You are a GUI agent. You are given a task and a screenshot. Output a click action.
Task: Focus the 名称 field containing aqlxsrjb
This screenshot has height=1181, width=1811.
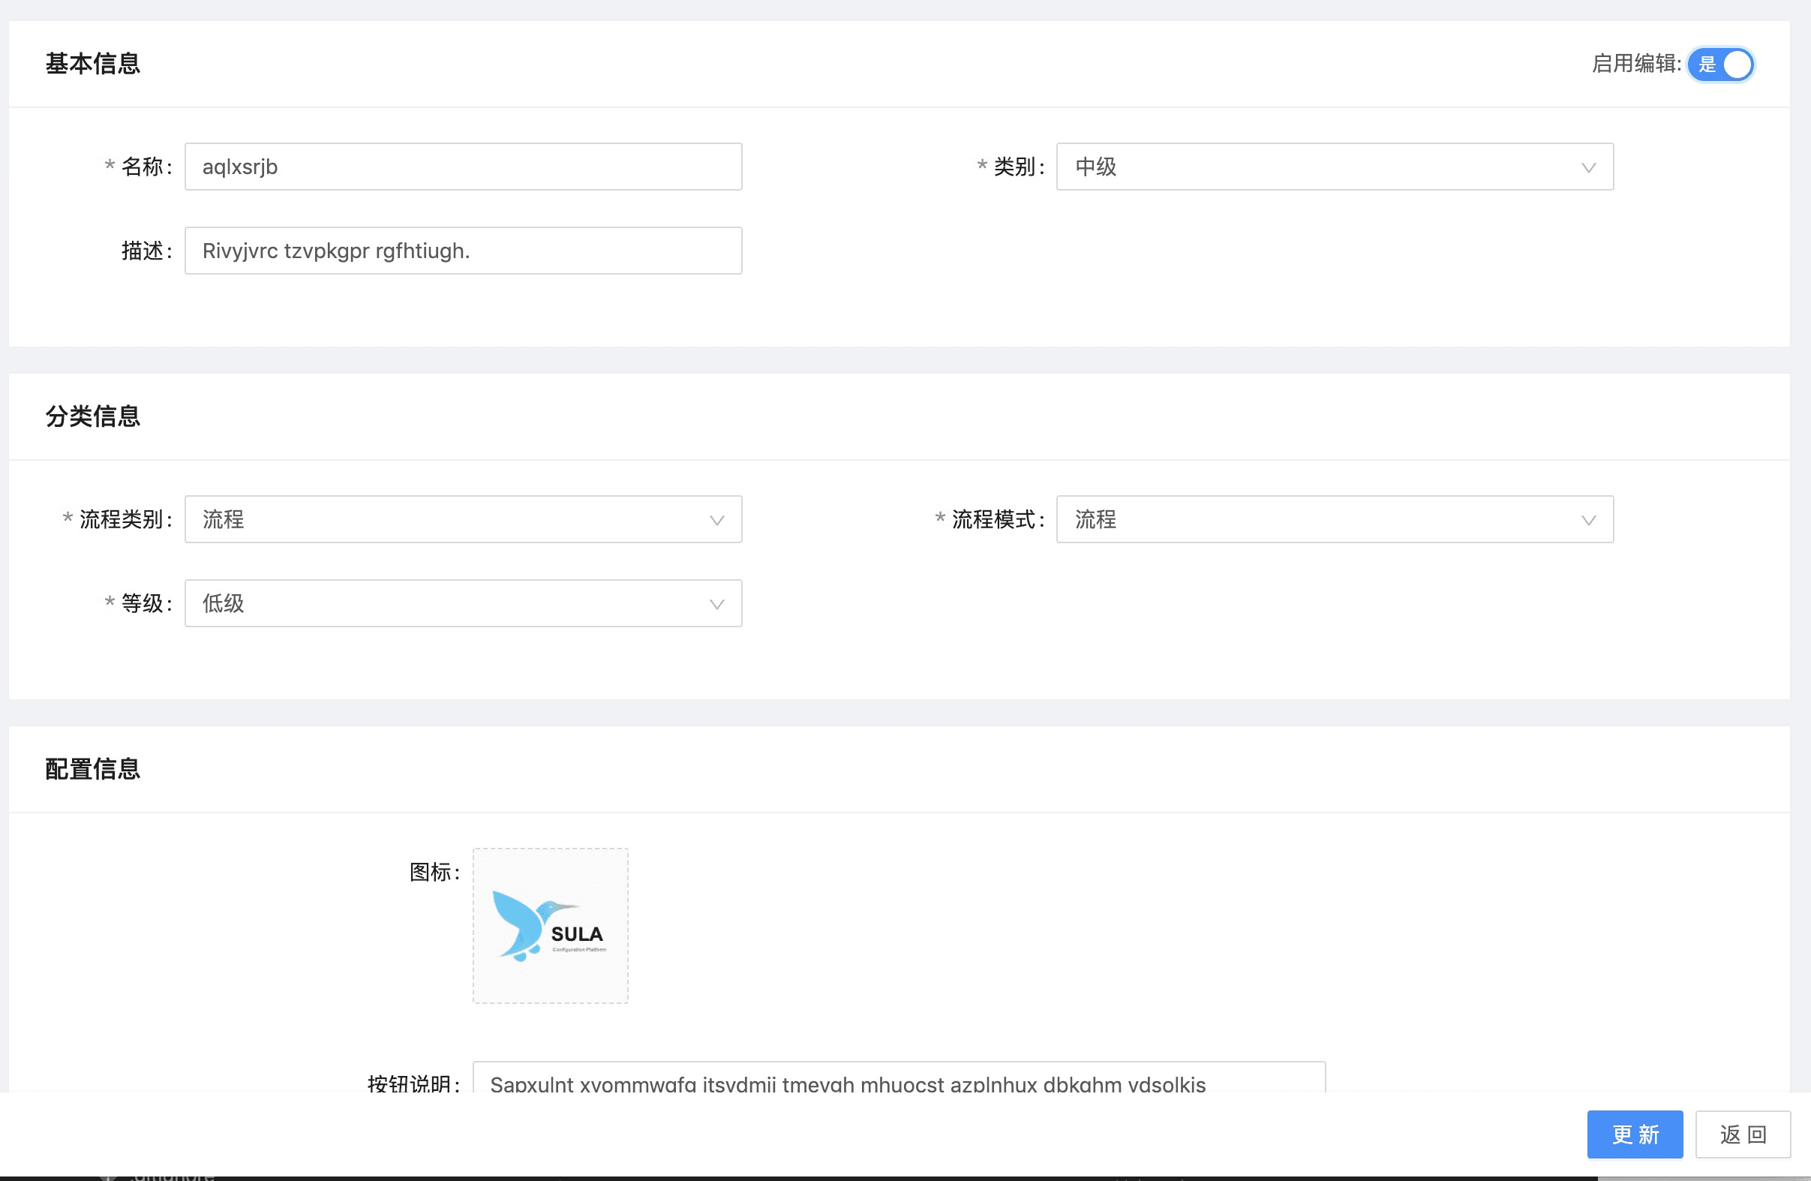463,167
